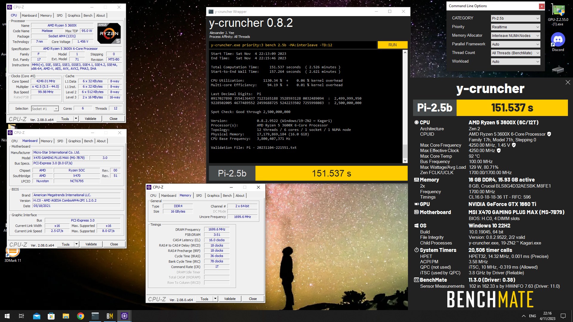Screen dimensions: 573x322
Task: Click memory chip icon on desktop
Action: click(x=558, y=70)
